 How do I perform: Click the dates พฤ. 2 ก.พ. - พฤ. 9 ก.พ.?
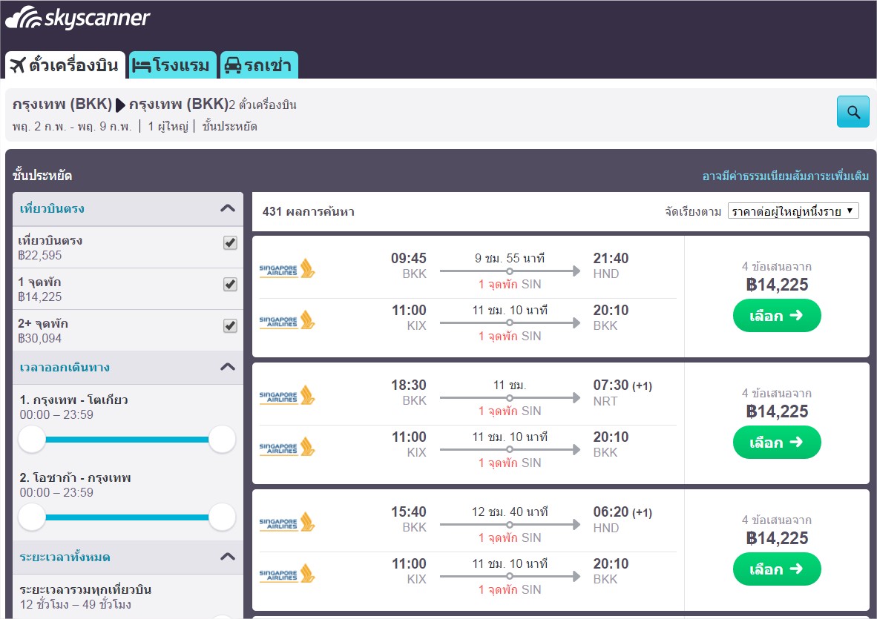click(71, 126)
